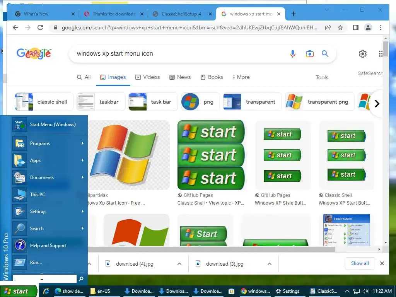Open the Google apps grid
Image resolution: width=396 pixels, height=297 pixels.
[381, 53]
